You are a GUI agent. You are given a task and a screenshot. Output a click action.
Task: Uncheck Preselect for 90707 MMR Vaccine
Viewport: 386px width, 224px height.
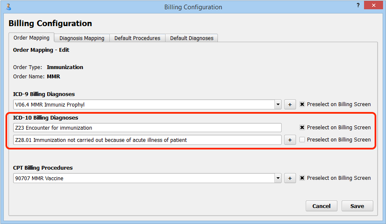[302, 178]
